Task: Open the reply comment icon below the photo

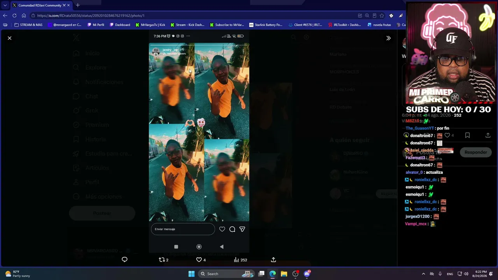Action: [124, 260]
